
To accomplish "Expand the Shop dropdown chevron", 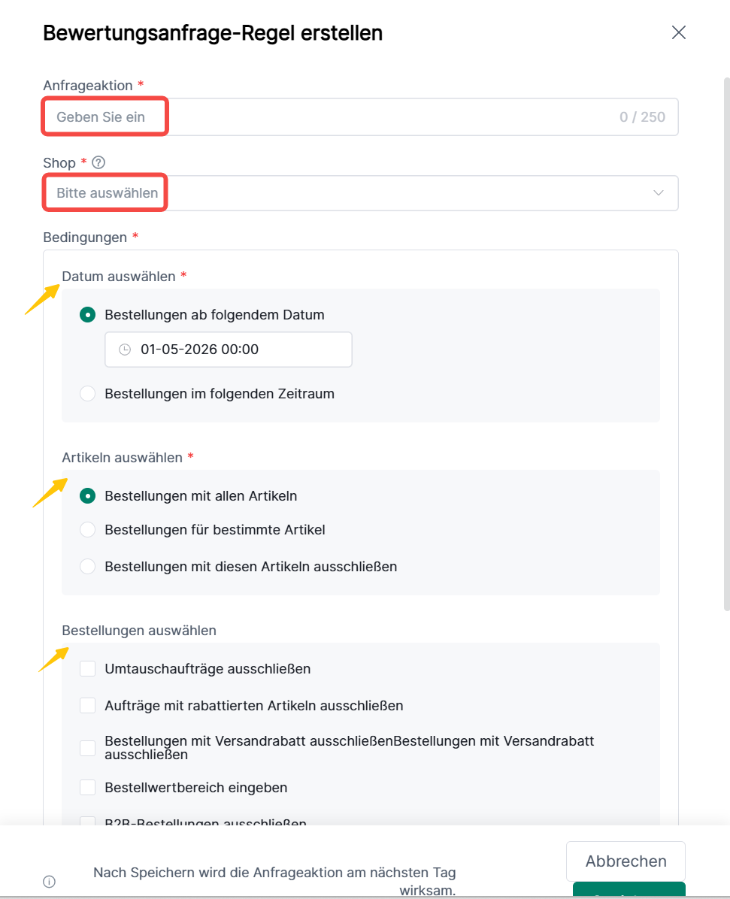I will click(659, 193).
